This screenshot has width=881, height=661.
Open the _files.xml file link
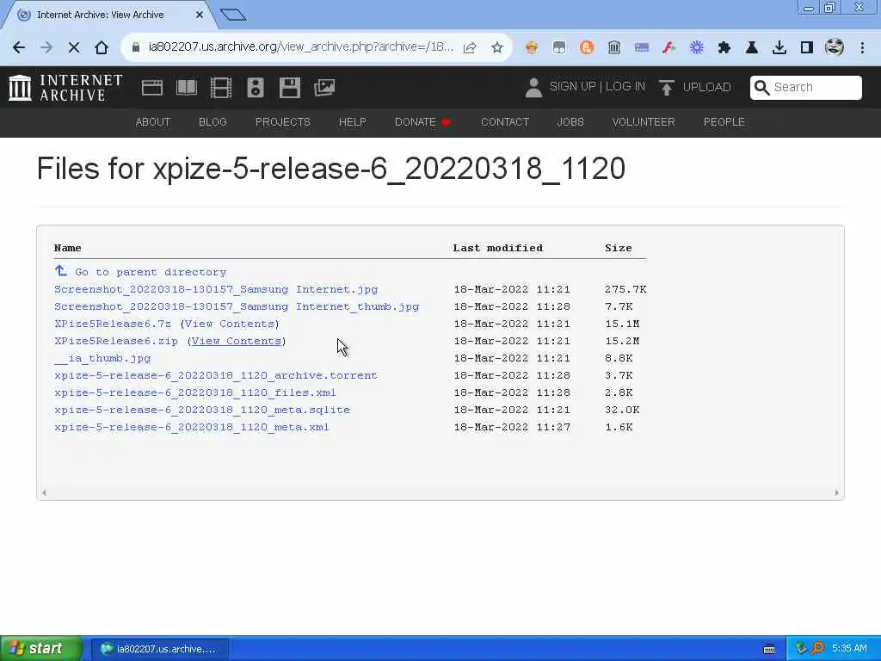pos(195,392)
